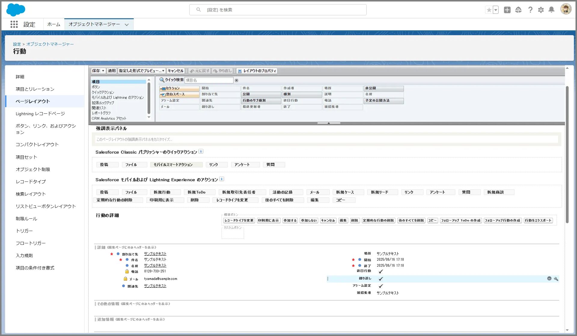Click the 項目名 quick find field
The width and height of the screenshot is (577, 336).
point(209,80)
